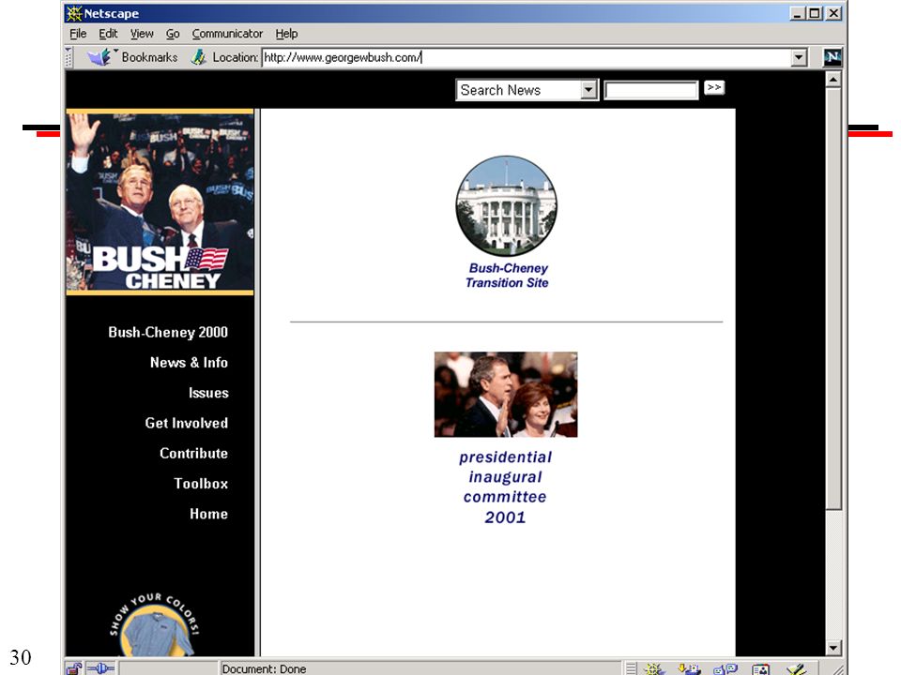Open Composer from the component bar
Viewport: 901px width, 675px height.
(x=797, y=669)
